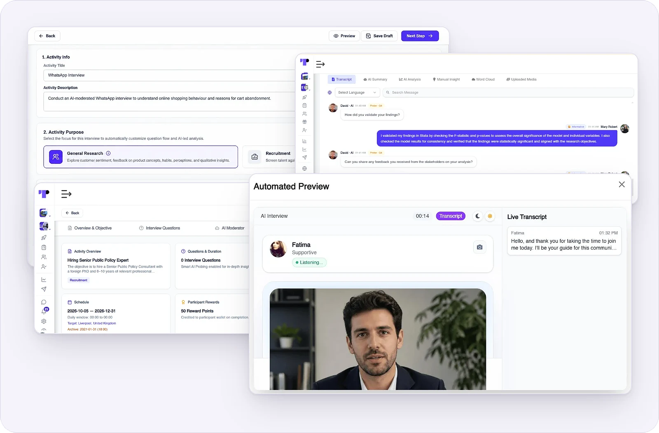The image size is (659, 433).
Task: Click the paper plane icon in Transcript window sidebar
Action: point(304,158)
